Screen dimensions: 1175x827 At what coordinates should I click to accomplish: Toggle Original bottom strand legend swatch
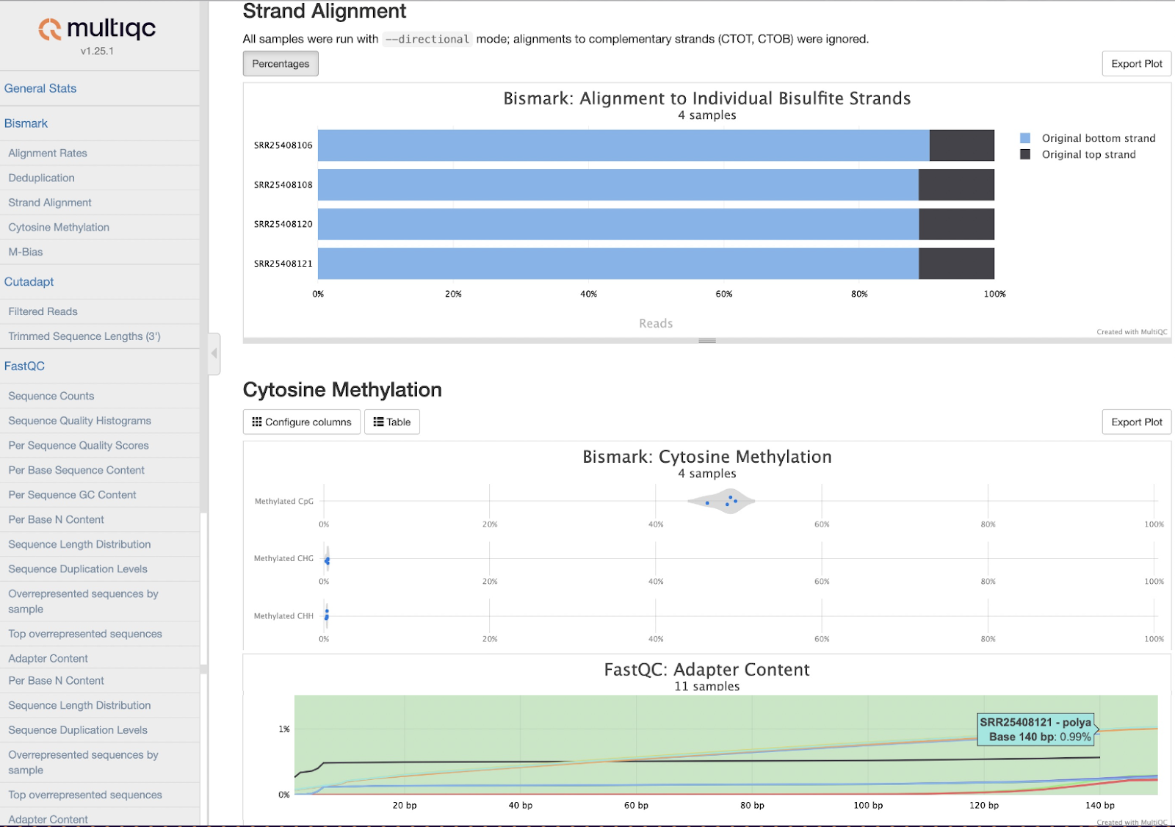[1025, 138]
